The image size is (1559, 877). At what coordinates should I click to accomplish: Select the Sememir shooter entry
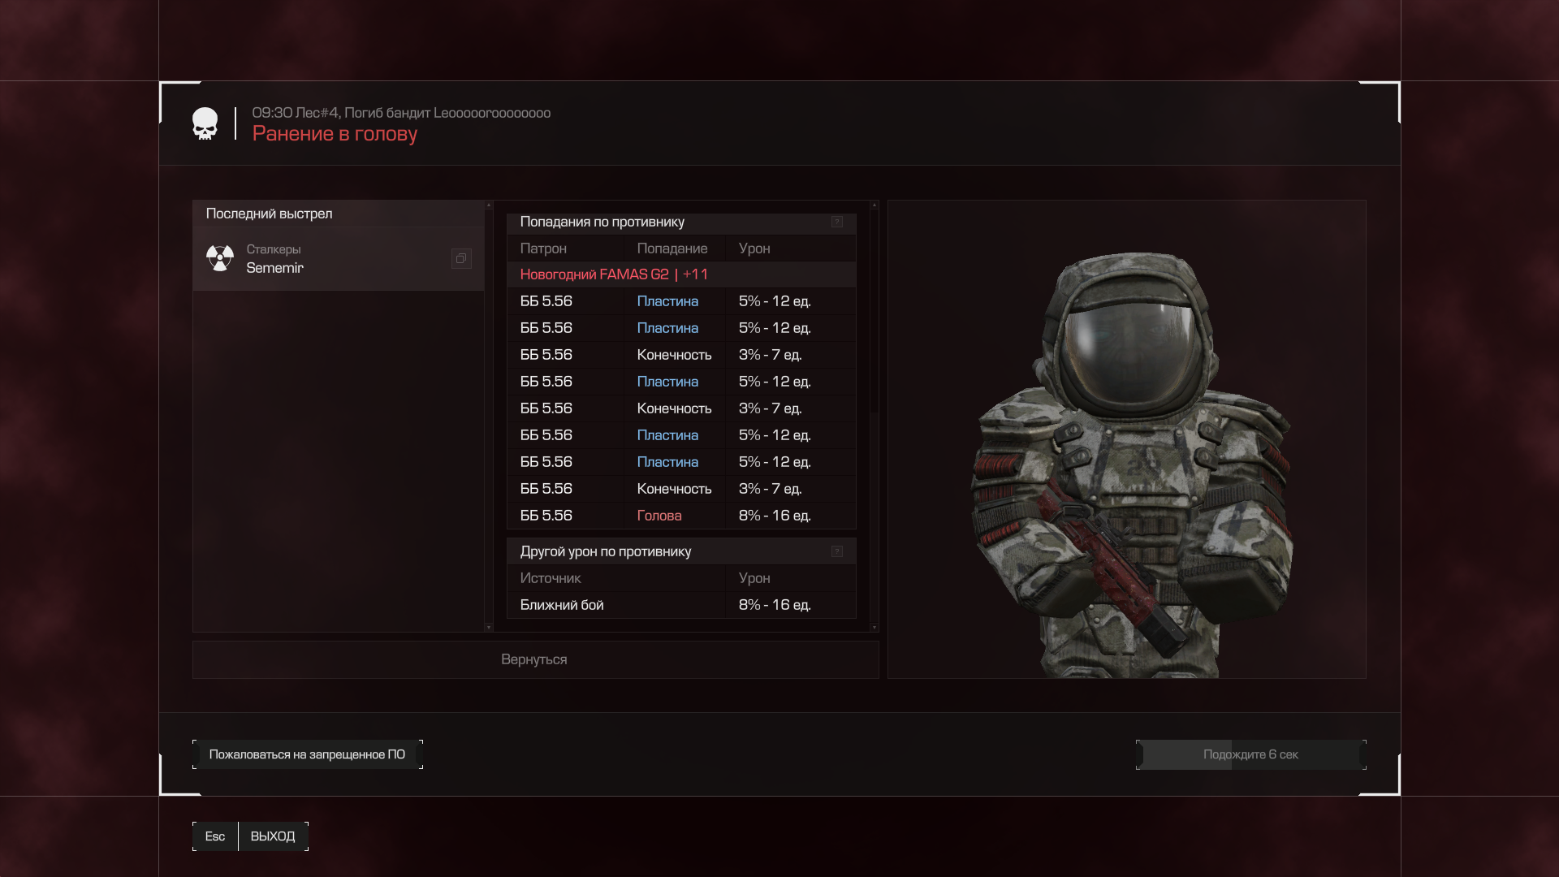[339, 259]
